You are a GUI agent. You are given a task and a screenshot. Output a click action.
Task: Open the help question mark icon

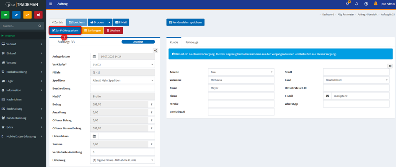point(366,4)
